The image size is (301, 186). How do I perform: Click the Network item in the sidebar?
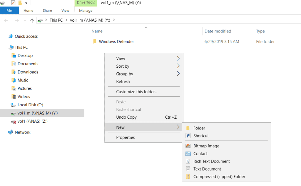tap(23, 132)
